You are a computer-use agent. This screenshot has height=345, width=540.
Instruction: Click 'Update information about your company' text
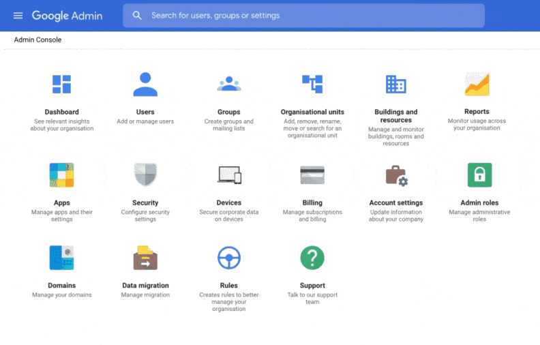coord(396,216)
